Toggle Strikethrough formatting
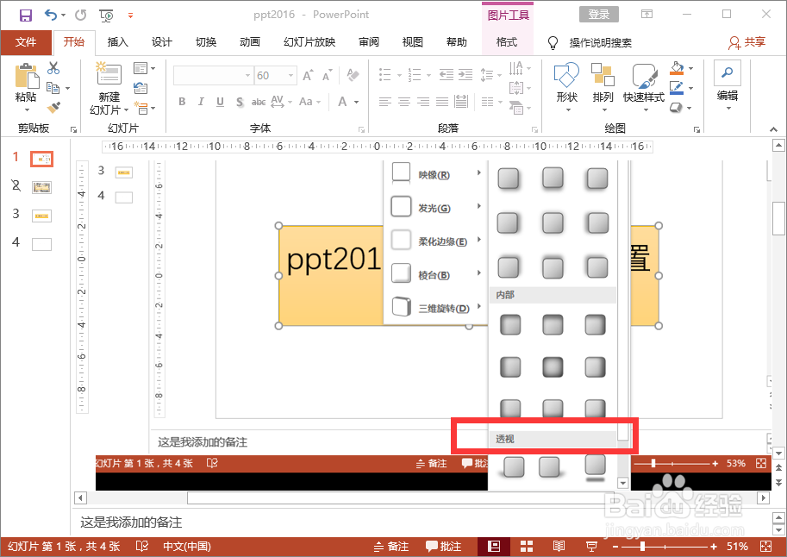 tap(259, 102)
